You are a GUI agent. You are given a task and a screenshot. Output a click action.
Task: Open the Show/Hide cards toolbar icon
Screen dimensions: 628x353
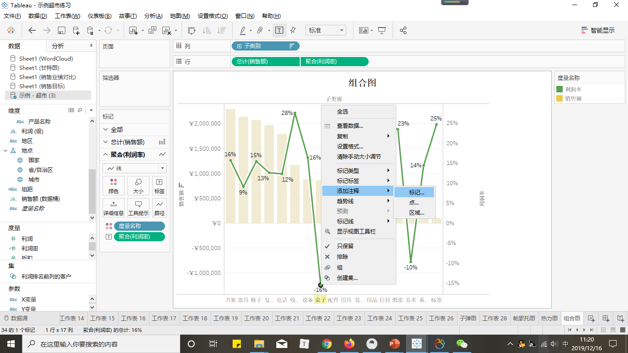point(364,30)
